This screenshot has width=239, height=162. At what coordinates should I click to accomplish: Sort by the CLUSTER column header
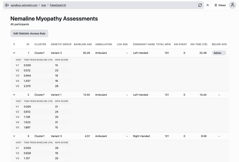point(40,44)
